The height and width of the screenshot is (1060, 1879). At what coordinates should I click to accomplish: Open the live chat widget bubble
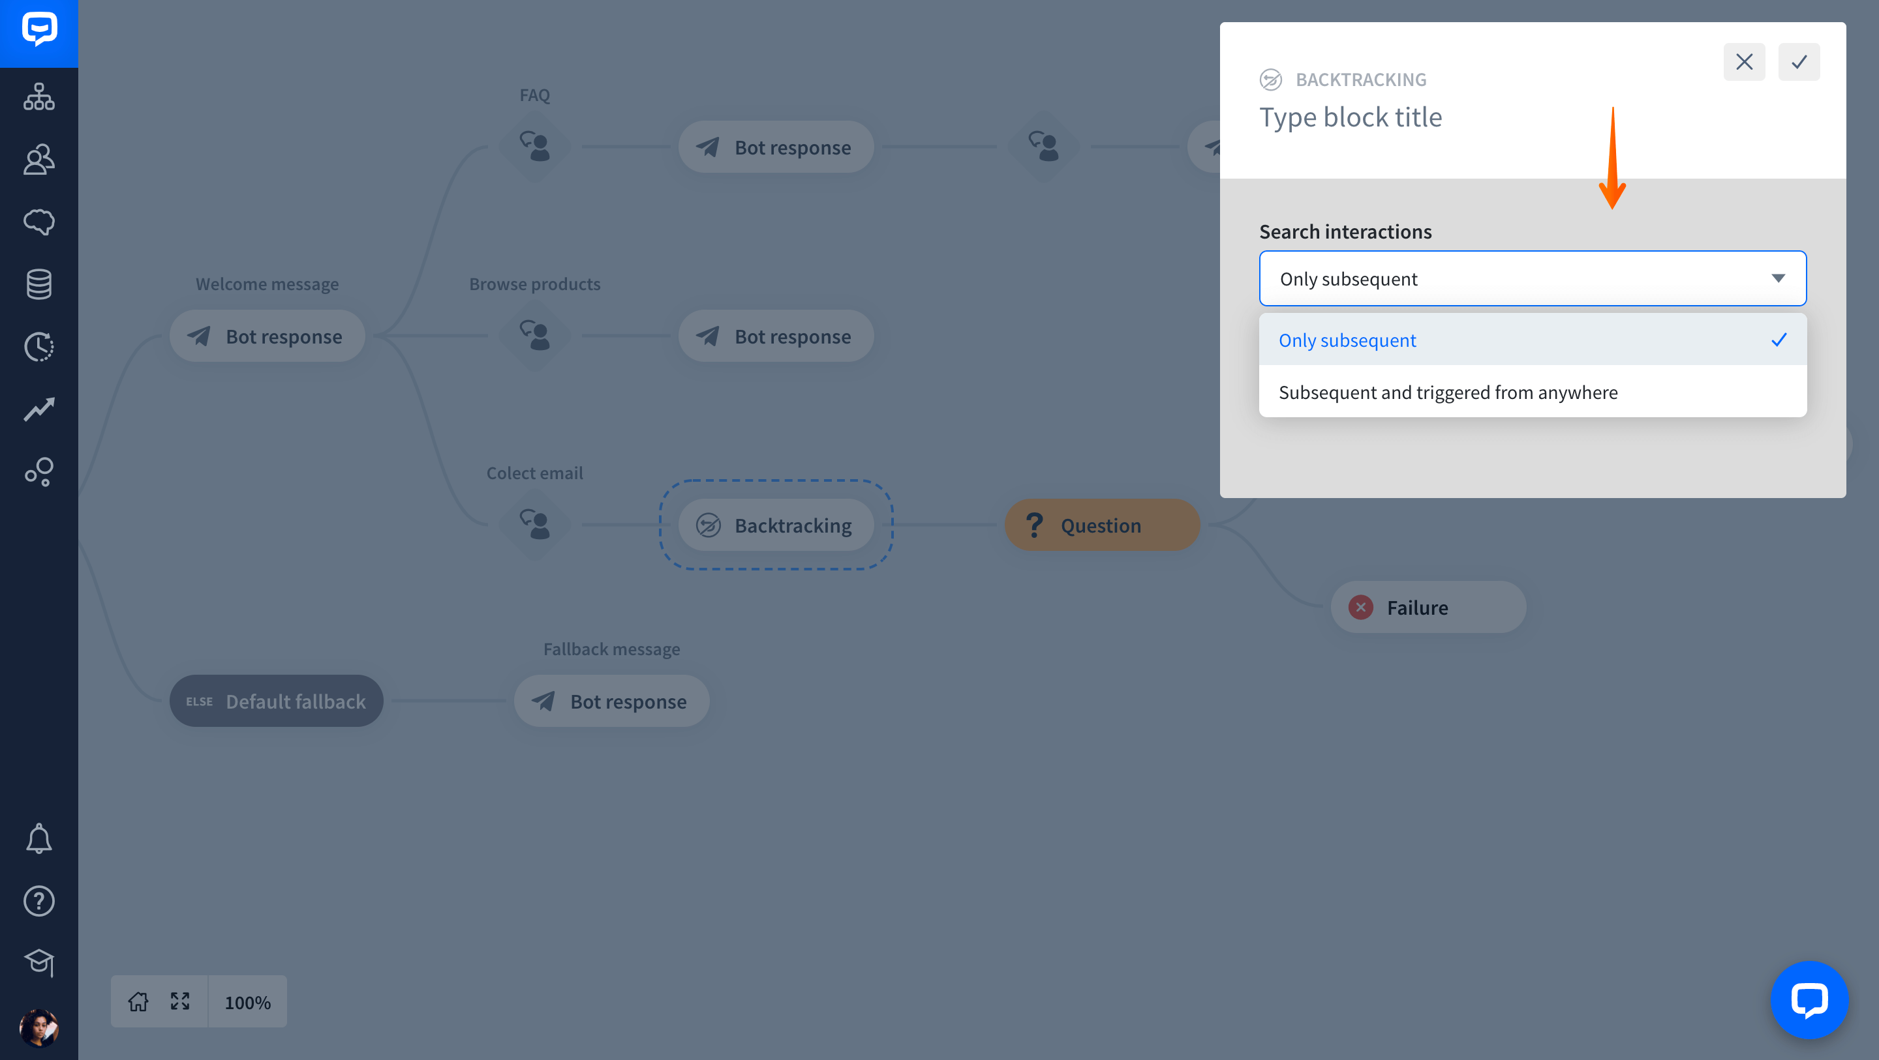[1810, 999]
